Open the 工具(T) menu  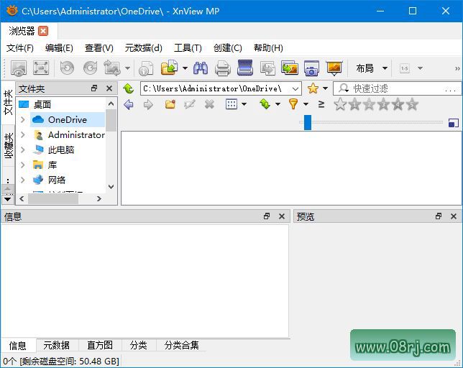188,48
